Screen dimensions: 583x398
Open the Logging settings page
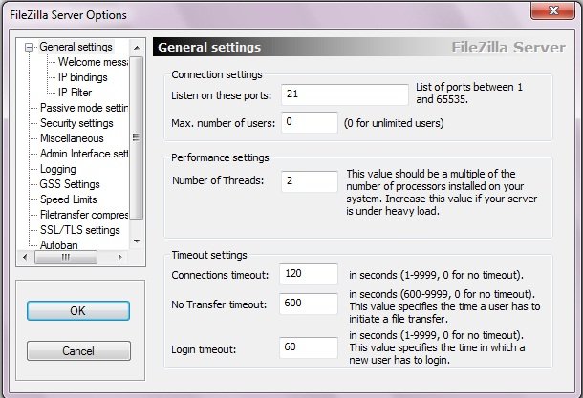[58, 169]
